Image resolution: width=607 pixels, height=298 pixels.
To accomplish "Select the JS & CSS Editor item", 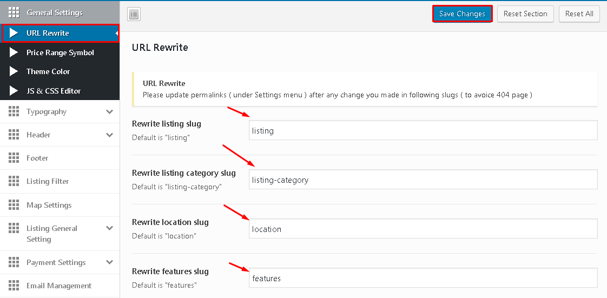I will pos(54,91).
